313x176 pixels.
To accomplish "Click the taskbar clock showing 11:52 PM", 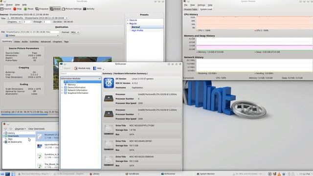I will [304, 174].
